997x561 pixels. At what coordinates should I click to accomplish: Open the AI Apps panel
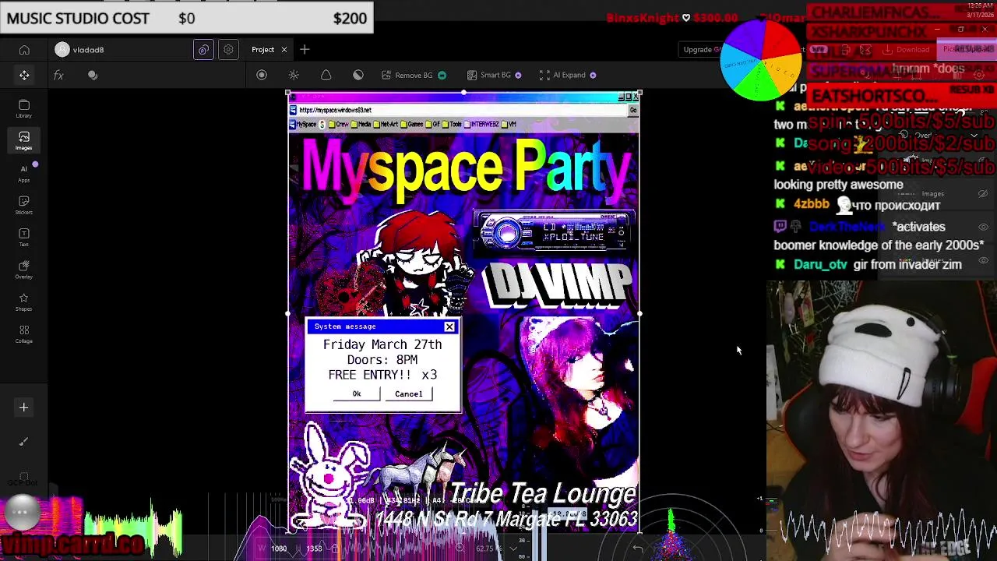pos(24,173)
